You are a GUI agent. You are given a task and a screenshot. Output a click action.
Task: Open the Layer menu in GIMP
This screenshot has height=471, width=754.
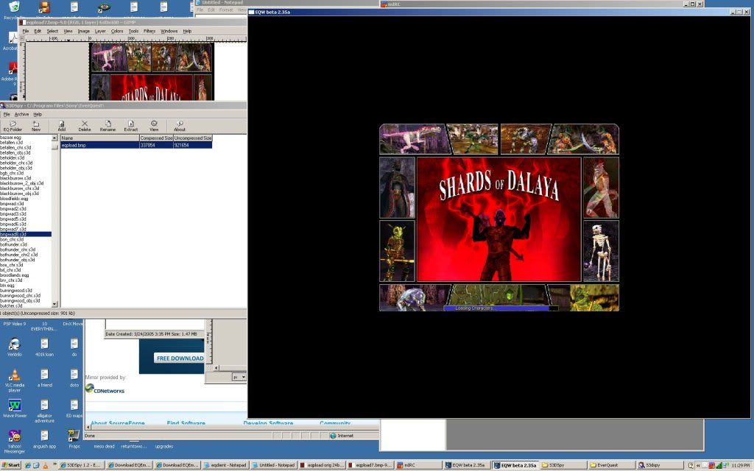(100, 31)
